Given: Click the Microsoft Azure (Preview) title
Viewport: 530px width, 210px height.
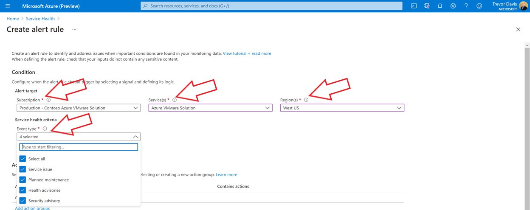Looking at the screenshot, I should (x=51, y=6).
